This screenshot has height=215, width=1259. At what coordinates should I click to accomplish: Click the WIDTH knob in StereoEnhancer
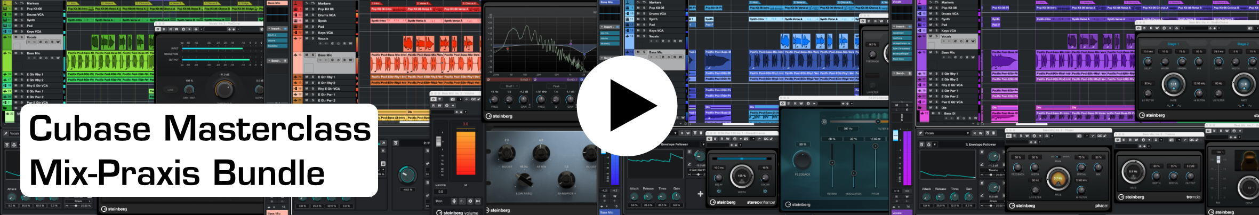742,176
